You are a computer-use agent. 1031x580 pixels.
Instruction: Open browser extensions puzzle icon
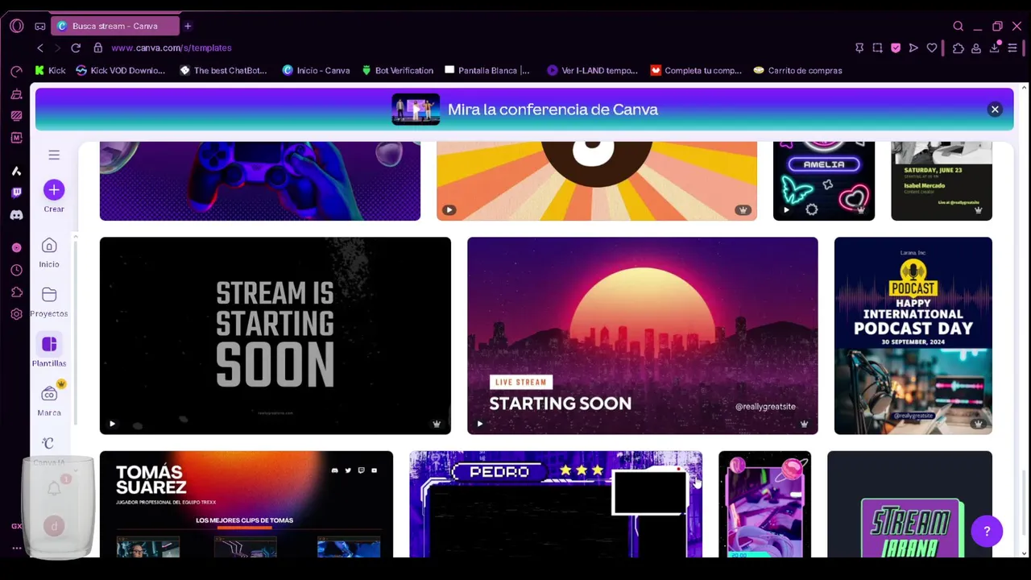pyautogui.click(x=959, y=48)
